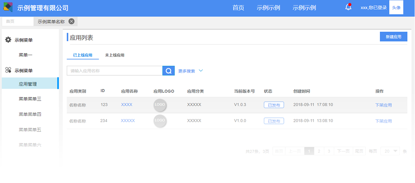Viewport: 415px width, 183px height.
Task: Focus the 请输入应用名称 search field
Action: point(115,71)
